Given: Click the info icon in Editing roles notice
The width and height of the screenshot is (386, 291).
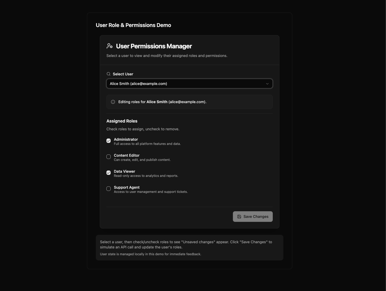Looking at the screenshot, I should (113, 102).
